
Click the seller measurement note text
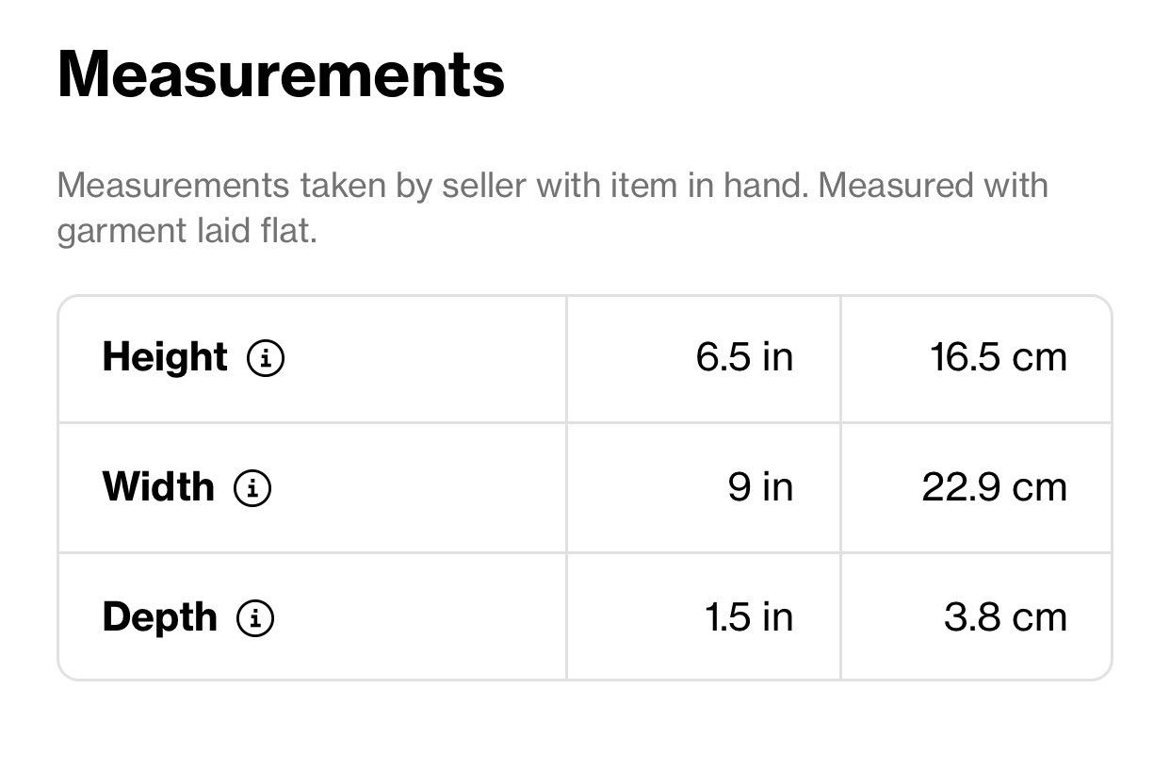coord(552,207)
